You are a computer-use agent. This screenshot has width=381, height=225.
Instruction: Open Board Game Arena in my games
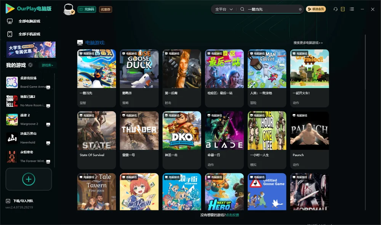coord(29,82)
